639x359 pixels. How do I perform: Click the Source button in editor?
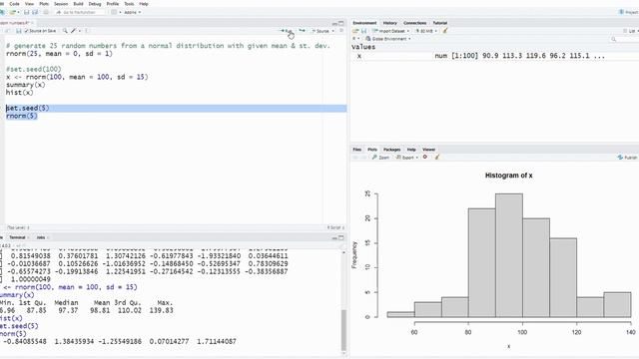pos(320,31)
